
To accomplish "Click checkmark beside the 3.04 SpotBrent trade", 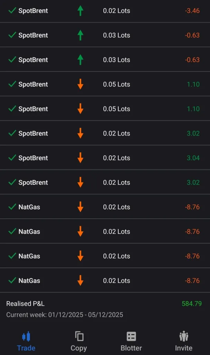I will [12, 158].
